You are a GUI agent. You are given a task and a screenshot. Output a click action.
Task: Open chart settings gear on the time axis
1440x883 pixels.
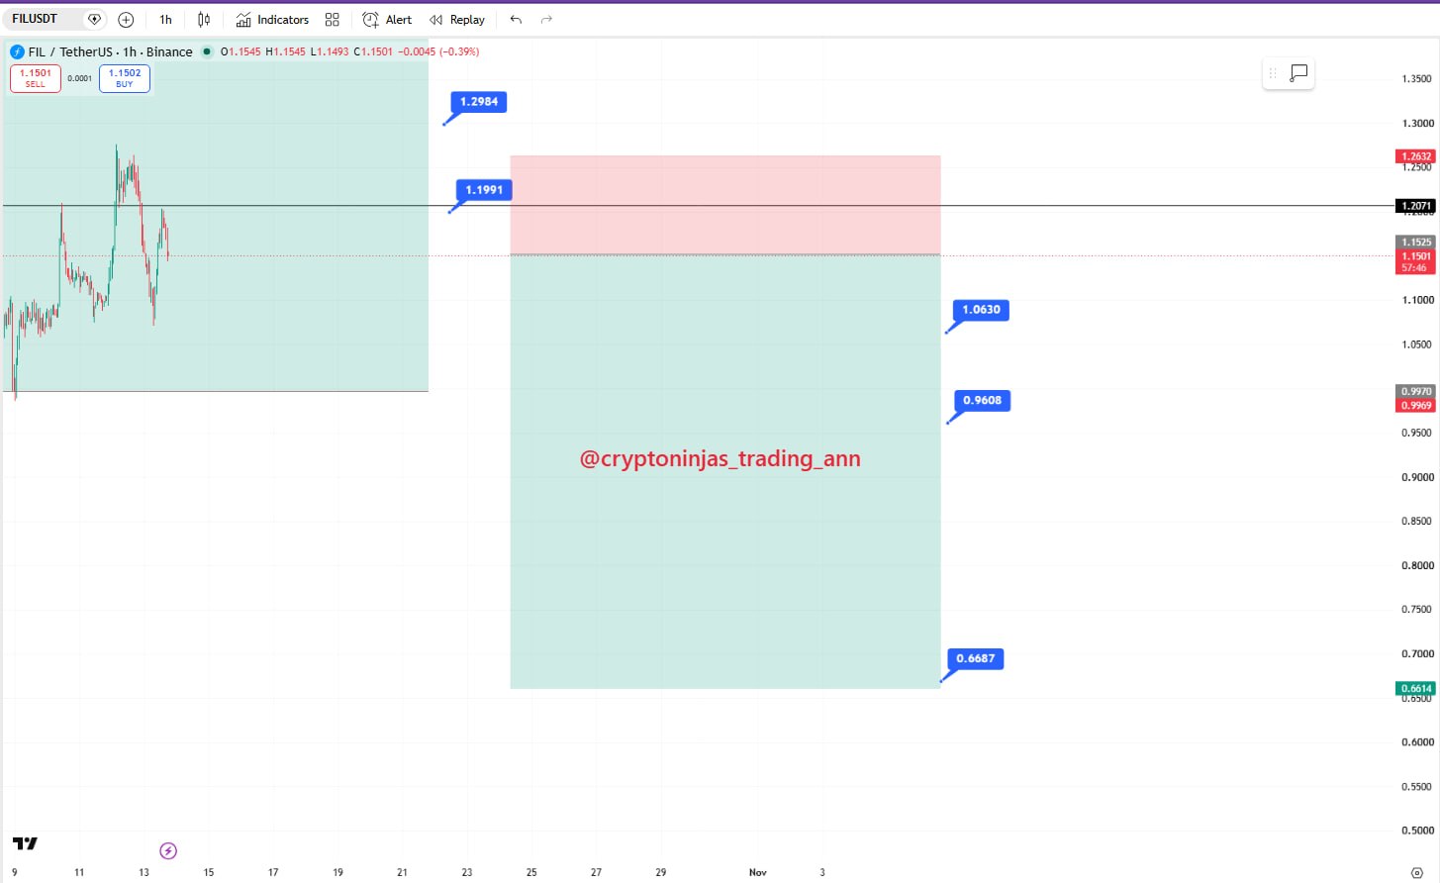1416,872
